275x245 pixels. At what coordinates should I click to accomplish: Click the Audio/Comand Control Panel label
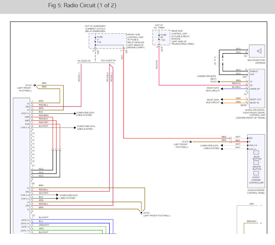coord(256,191)
